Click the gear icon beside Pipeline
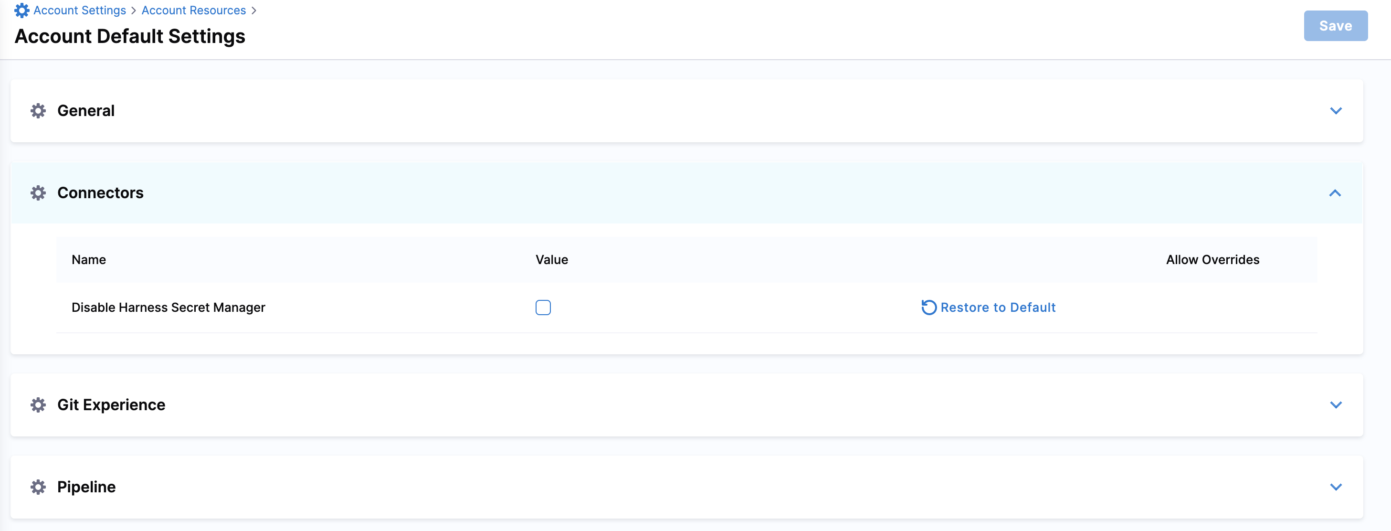Viewport: 1391px width, 531px height. tap(38, 487)
